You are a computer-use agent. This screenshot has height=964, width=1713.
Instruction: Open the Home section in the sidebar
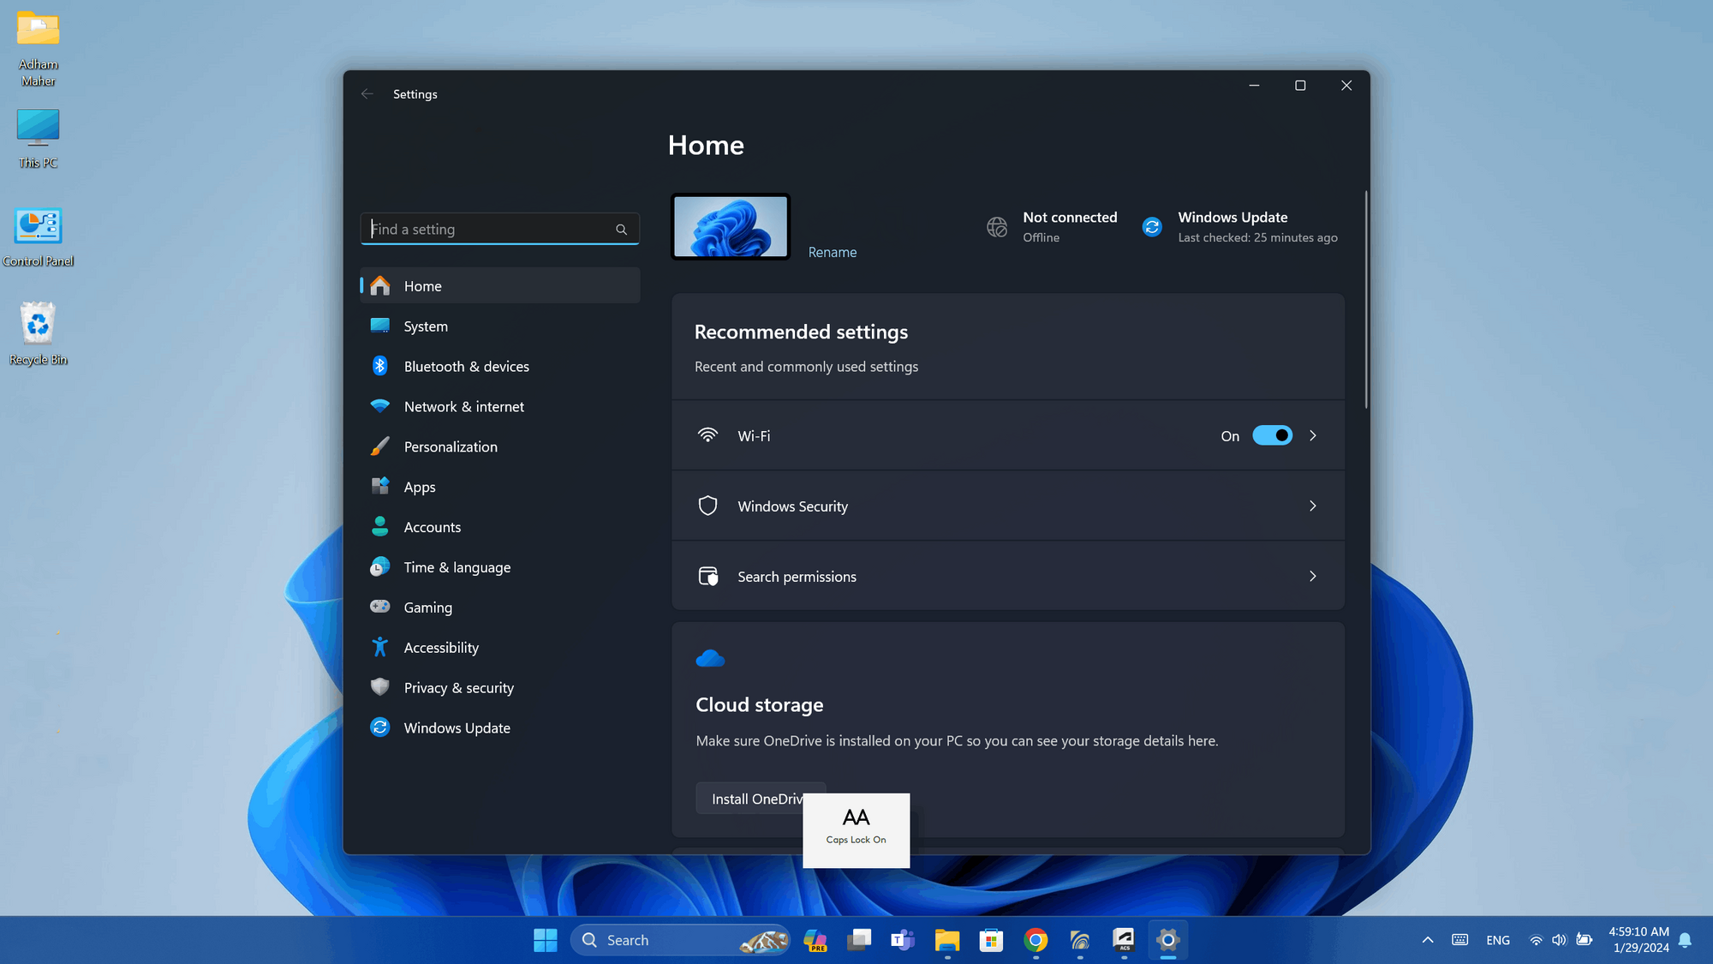click(x=500, y=286)
